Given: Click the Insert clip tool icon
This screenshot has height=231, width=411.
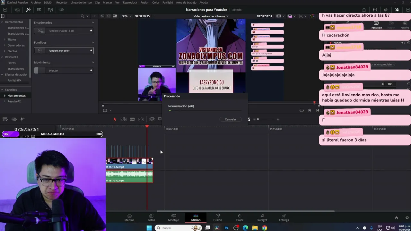Looking at the screenshot, I should coord(152,119).
